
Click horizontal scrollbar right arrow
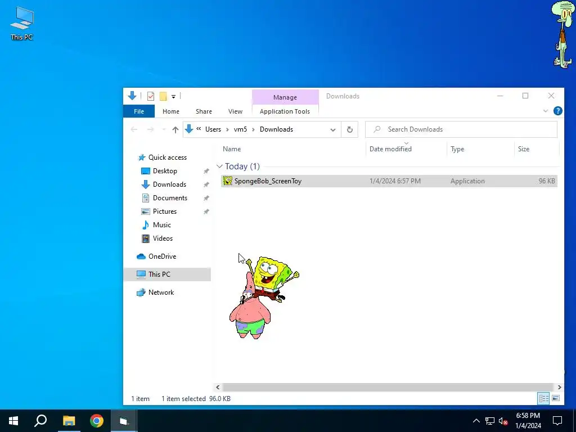click(x=559, y=387)
